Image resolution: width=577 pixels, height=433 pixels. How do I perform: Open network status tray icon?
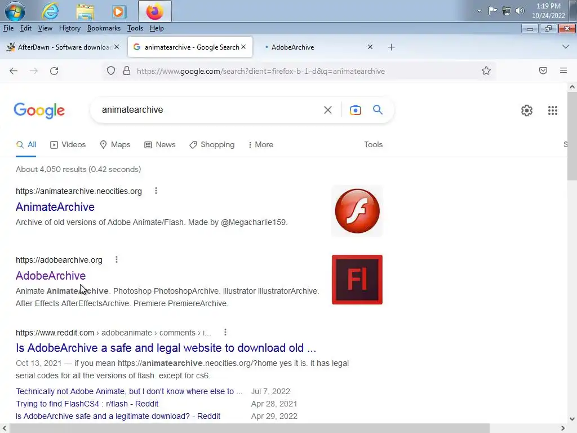click(507, 11)
